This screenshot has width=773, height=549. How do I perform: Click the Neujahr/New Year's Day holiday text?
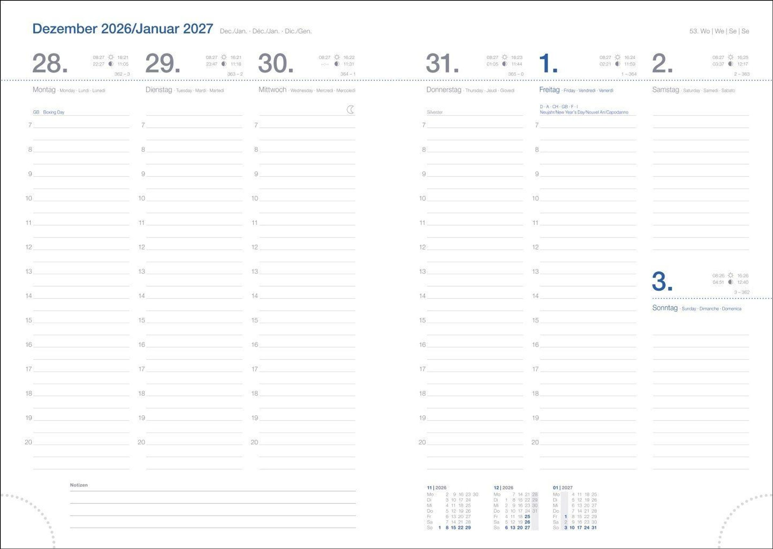pos(584,112)
